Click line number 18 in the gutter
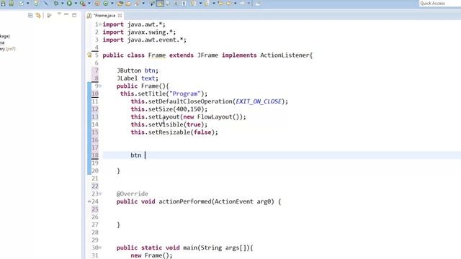The height and width of the screenshot is (259, 461). [x=95, y=155]
